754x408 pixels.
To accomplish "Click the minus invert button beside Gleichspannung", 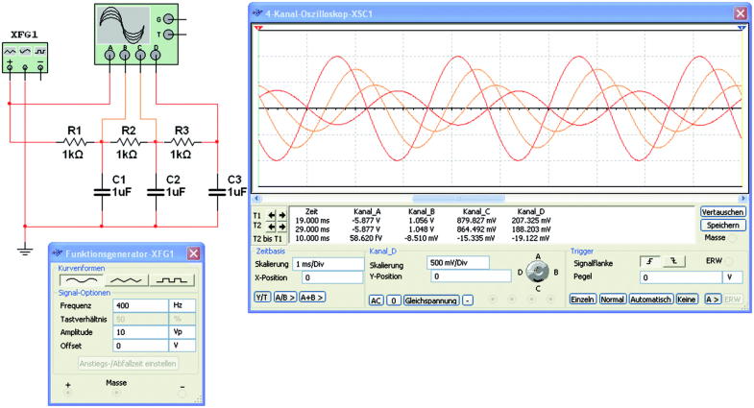I will coord(468,300).
